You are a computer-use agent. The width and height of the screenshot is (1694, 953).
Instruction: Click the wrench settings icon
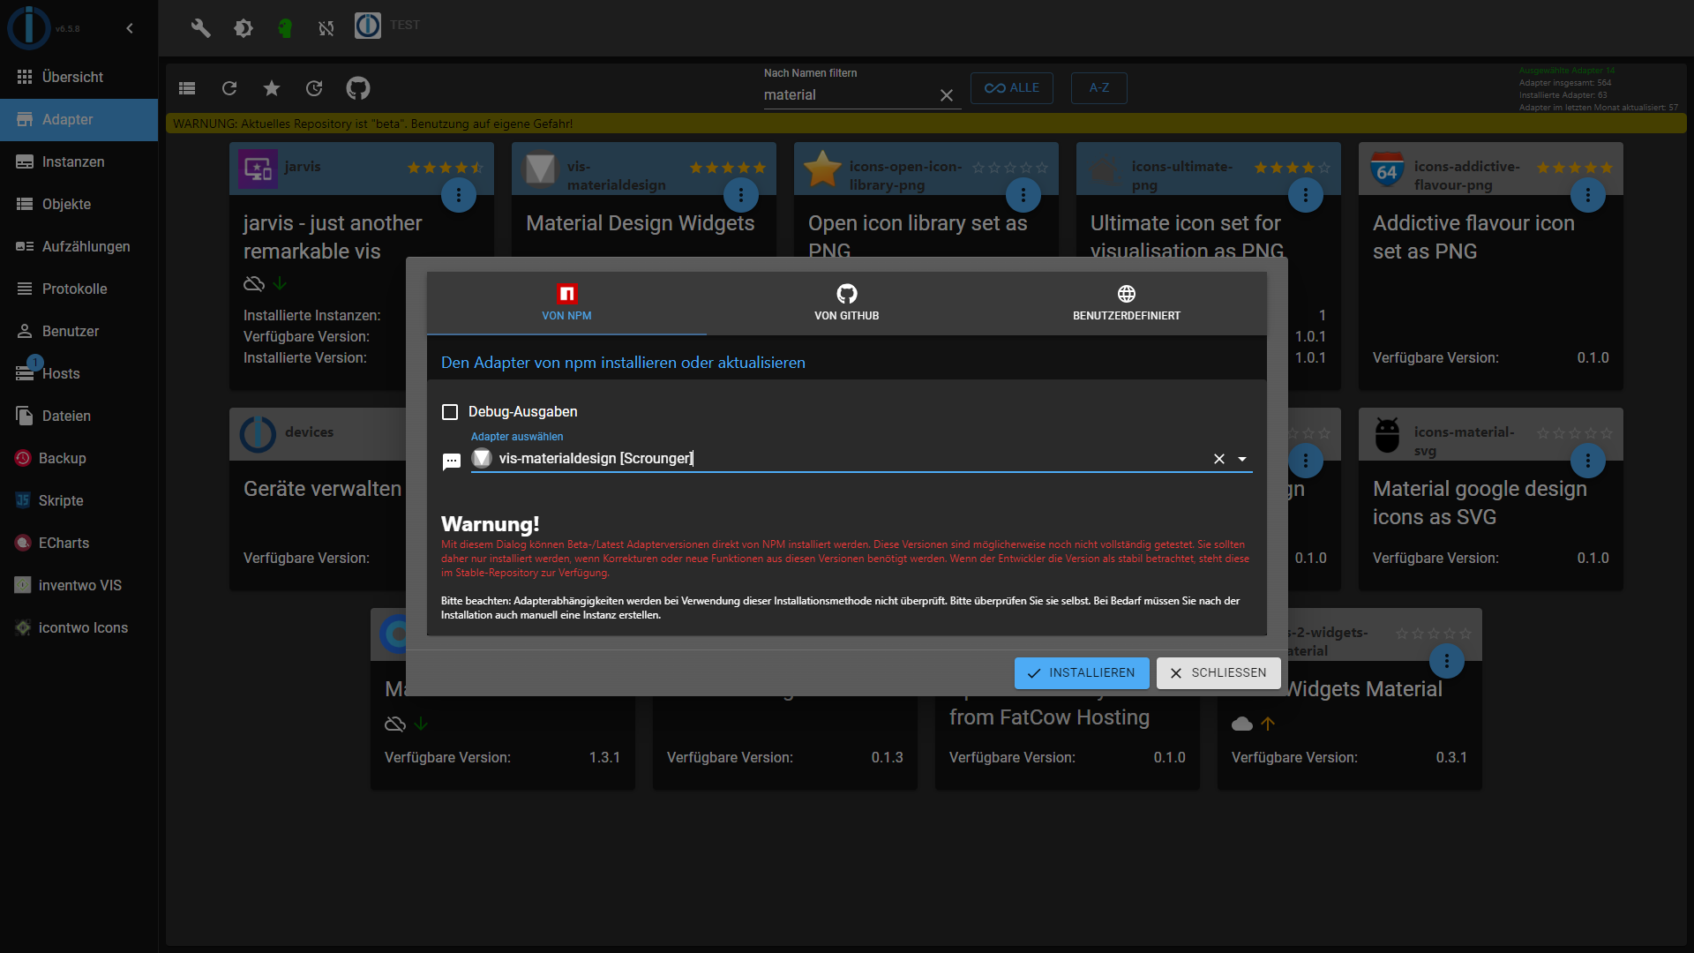(200, 28)
